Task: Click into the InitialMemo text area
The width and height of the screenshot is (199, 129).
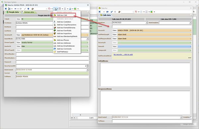Action: pos(145,75)
